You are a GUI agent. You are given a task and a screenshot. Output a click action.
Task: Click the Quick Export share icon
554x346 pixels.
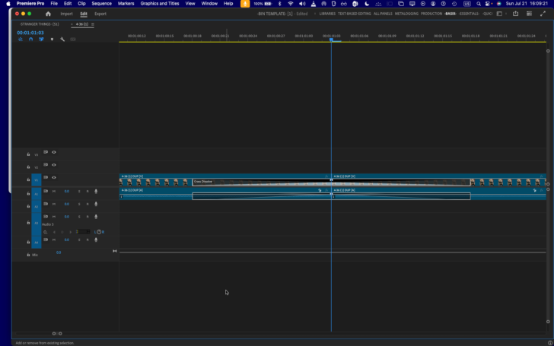click(x=516, y=14)
